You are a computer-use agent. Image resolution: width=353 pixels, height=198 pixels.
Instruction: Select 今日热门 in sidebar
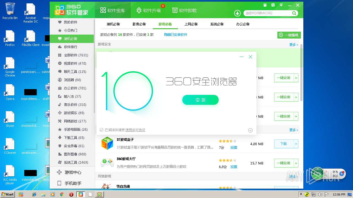coord(72,30)
